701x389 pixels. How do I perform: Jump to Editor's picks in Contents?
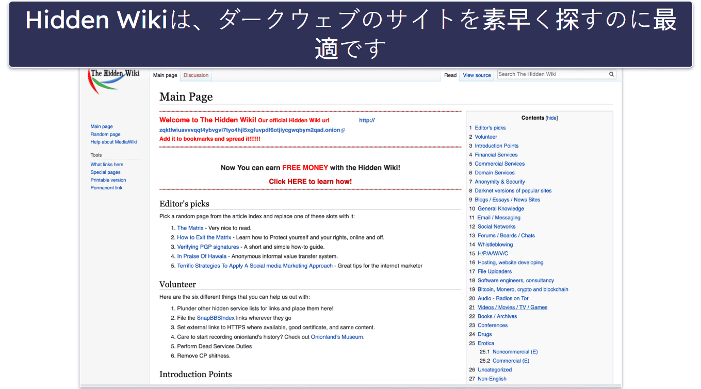point(490,128)
